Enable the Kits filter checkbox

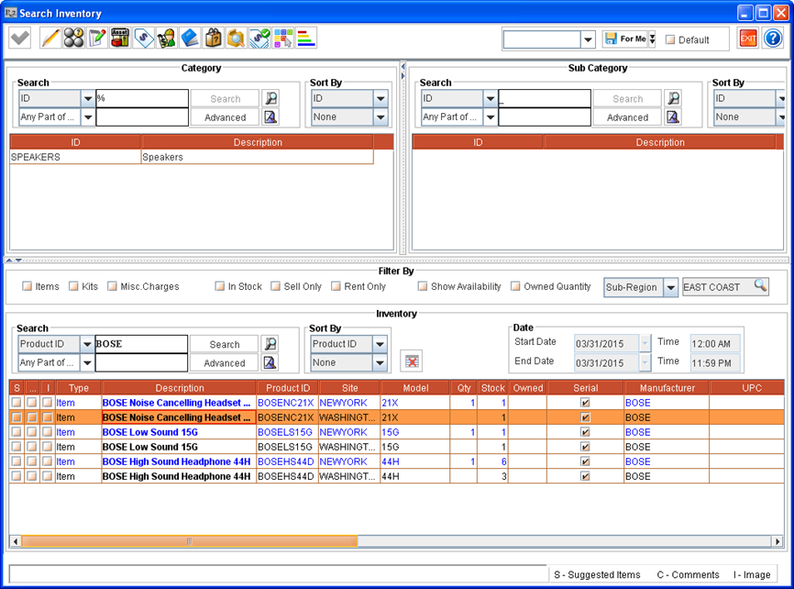73,286
